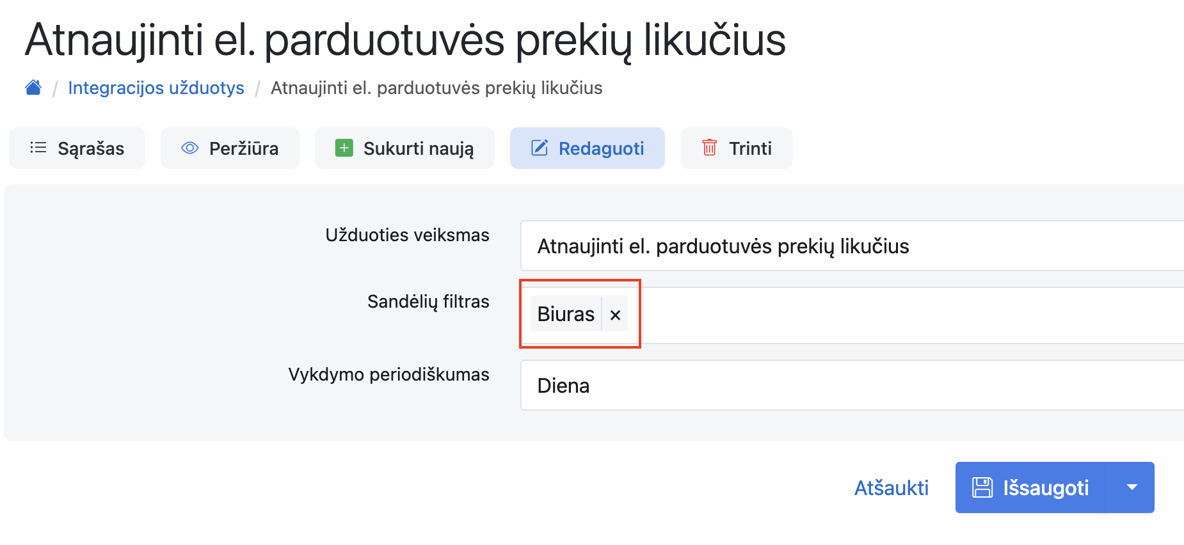Select the Biuras tag text

tap(566, 314)
